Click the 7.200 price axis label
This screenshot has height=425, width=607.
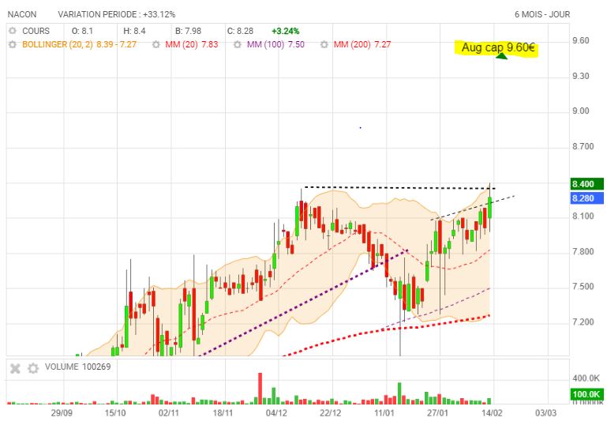(583, 322)
